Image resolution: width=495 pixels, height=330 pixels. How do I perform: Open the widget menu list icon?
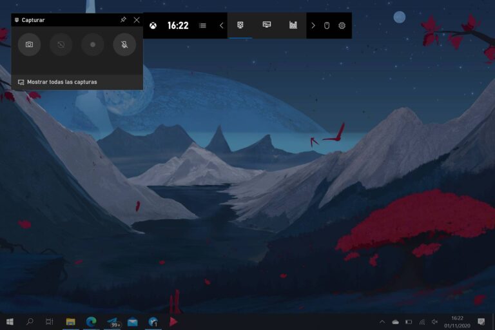tap(202, 26)
